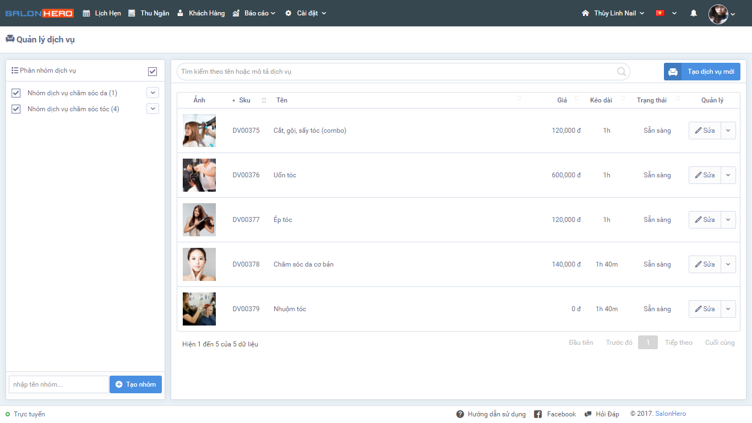Click the Facebook icon in the footer

538,414
